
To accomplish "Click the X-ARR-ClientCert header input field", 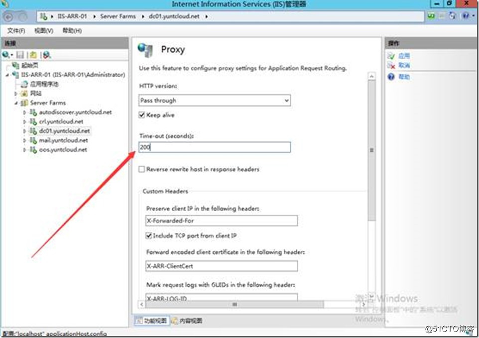I will click(x=222, y=266).
